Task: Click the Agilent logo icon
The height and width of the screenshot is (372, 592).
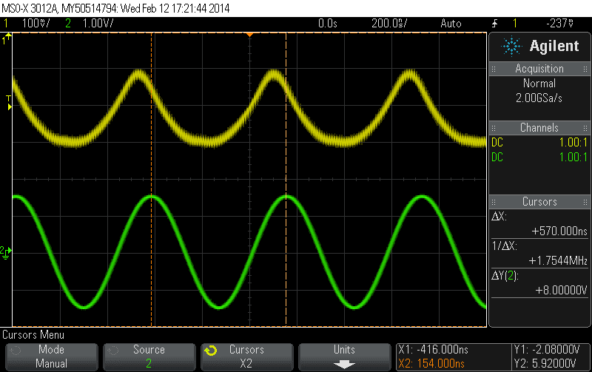Action: click(511, 47)
